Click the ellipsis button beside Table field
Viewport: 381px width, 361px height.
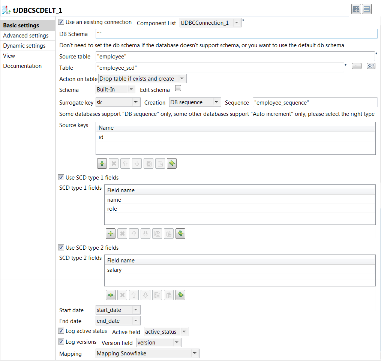(x=356, y=66)
